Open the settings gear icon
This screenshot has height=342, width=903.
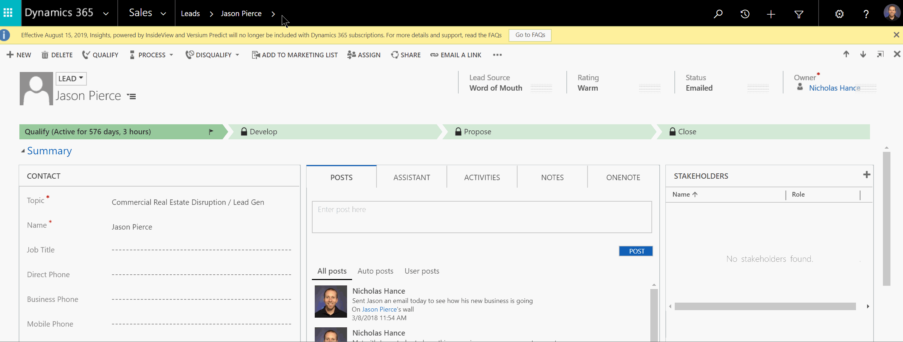(x=839, y=14)
